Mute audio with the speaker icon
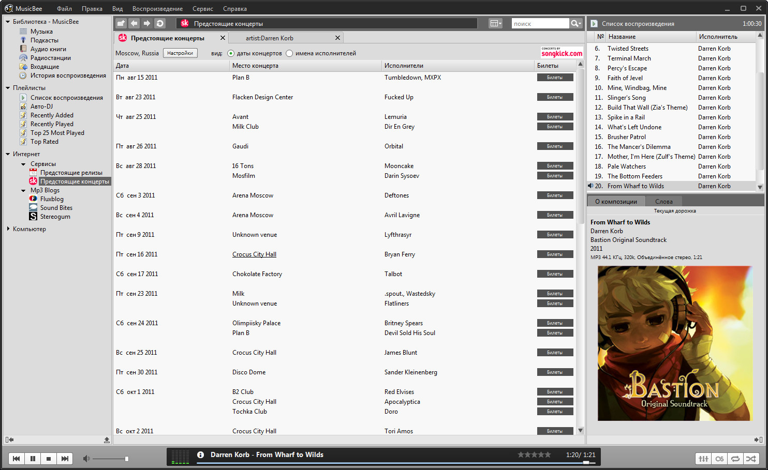768x470 pixels. pyautogui.click(x=86, y=459)
